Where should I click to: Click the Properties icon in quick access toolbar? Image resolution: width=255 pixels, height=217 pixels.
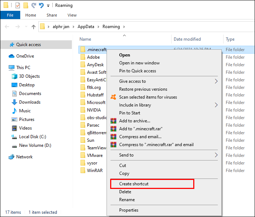(18, 5)
